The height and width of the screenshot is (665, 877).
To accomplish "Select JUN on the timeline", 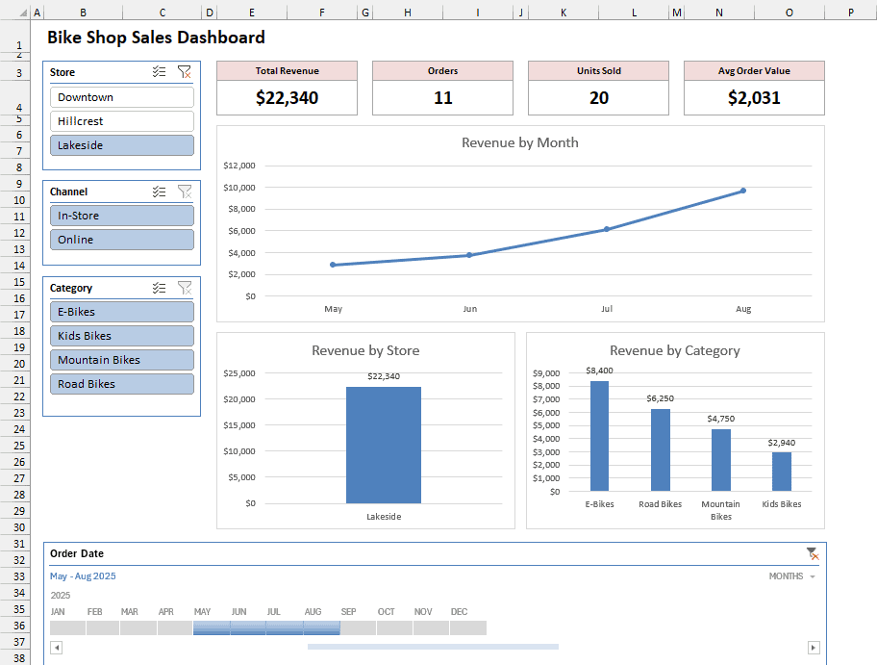I will pyautogui.click(x=248, y=627).
